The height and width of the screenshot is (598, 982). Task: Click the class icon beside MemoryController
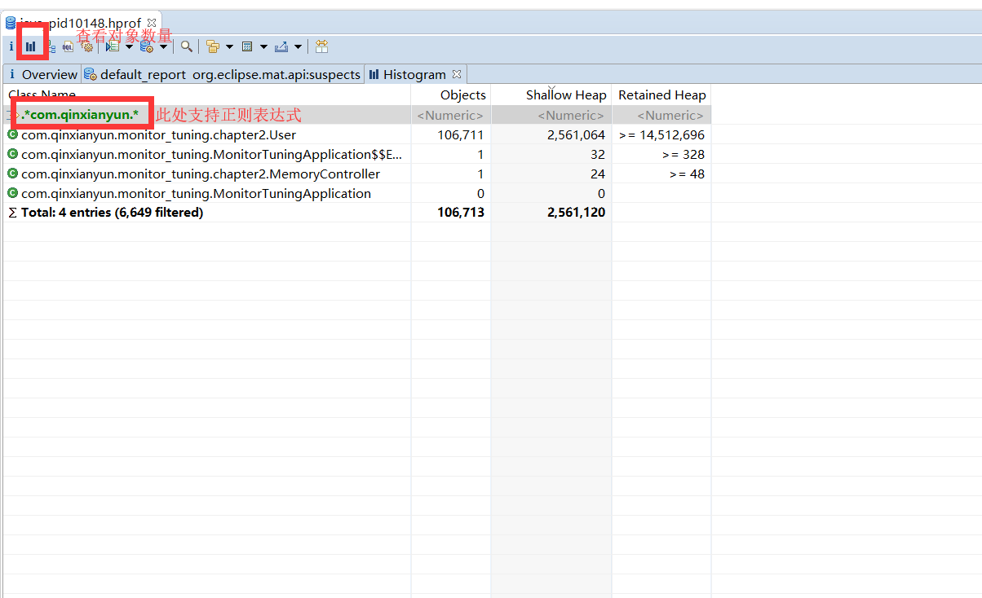point(12,174)
